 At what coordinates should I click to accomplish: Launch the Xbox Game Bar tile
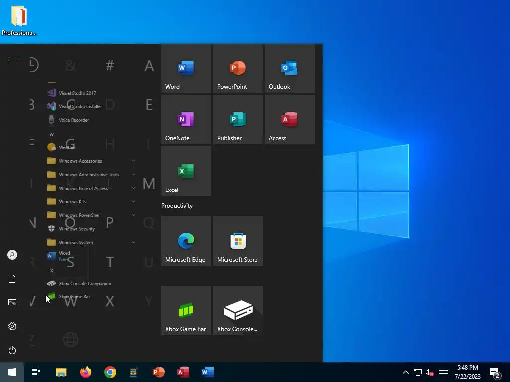click(186, 310)
